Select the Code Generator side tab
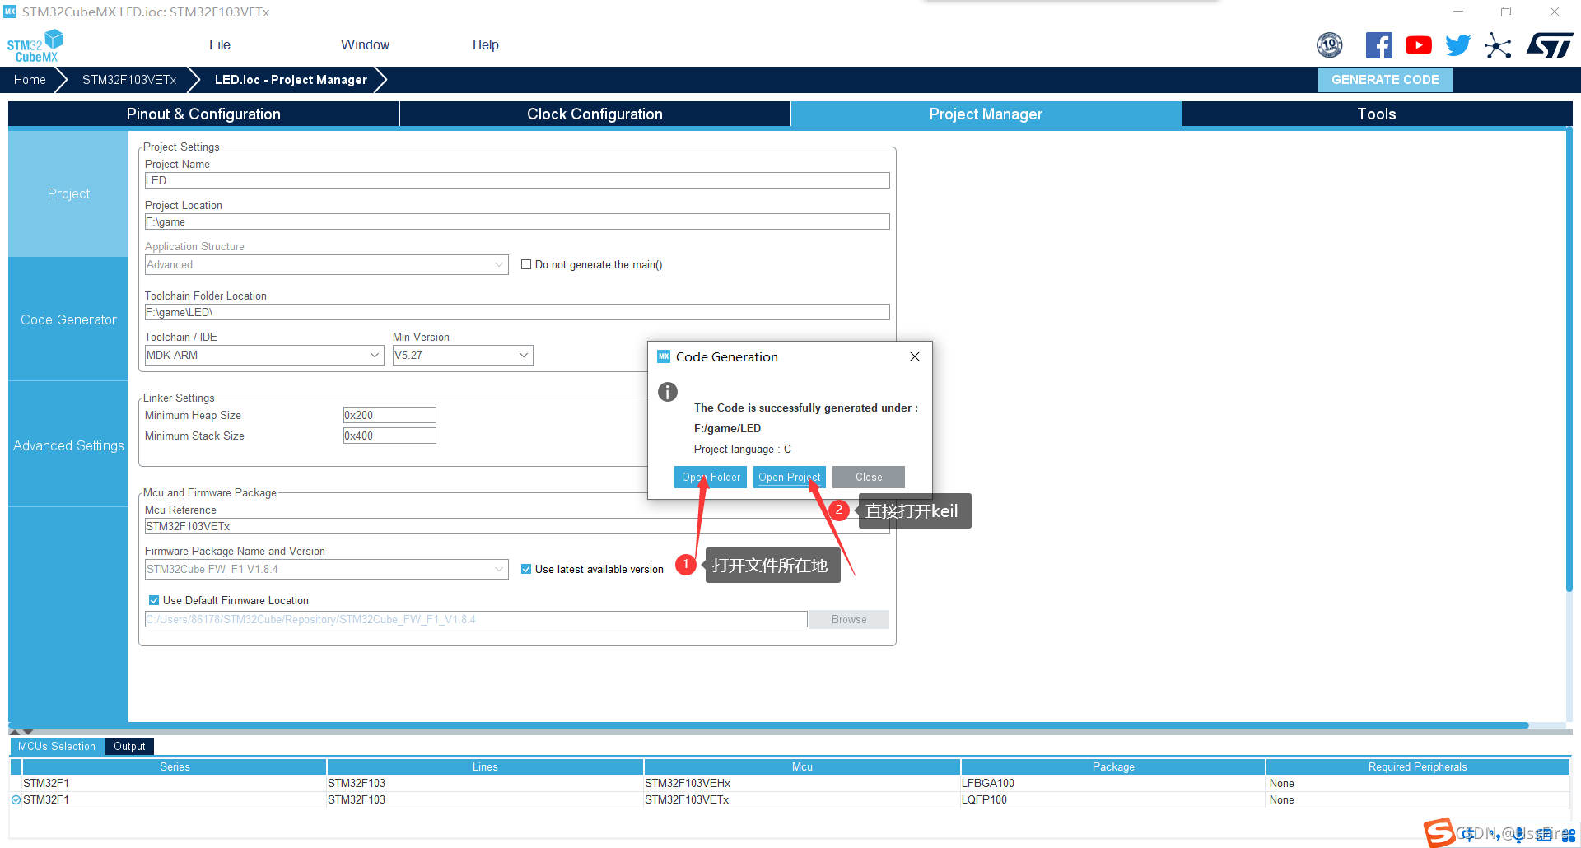Image resolution: width=1581 pixels, height=848 pixels. click(x=68, y=319)
